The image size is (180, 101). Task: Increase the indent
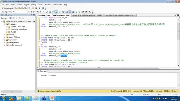[86, 12]
